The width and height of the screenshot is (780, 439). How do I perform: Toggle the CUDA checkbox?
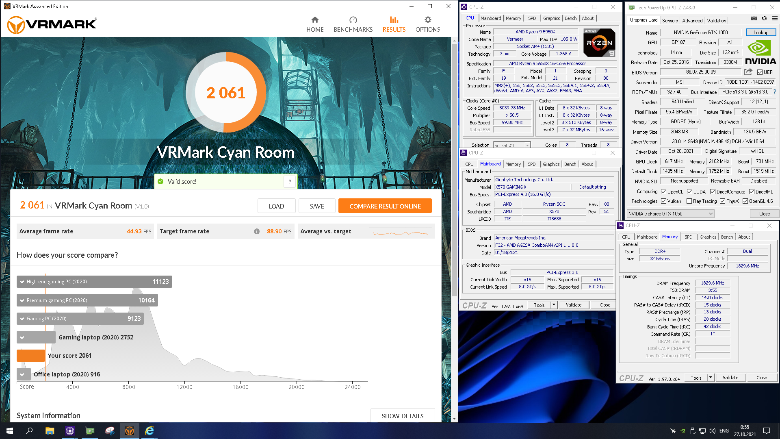pyautogui.click(x=689, y=192)
